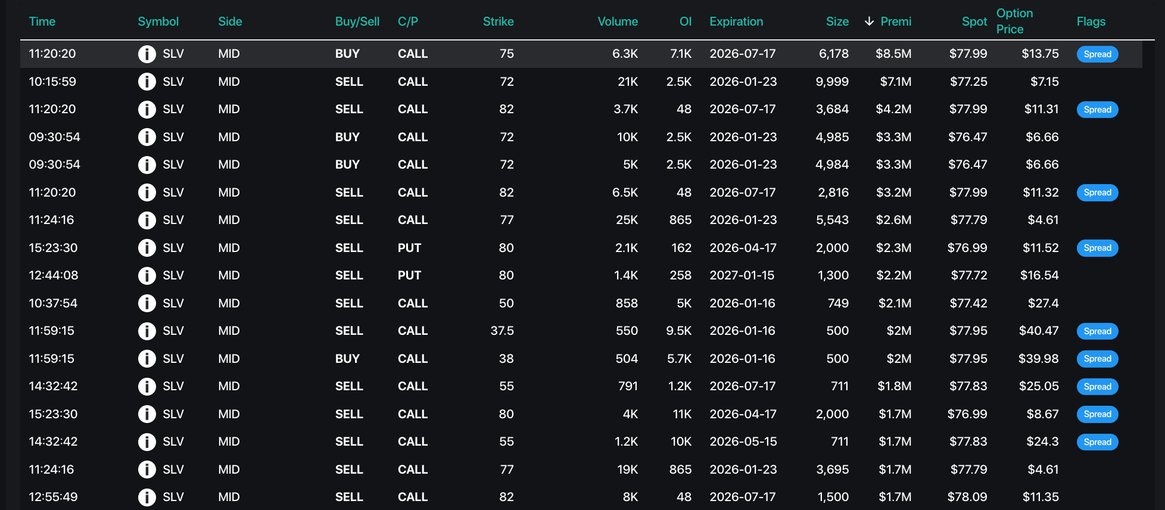This screenshot has height=510, width=1165.
Task: Click the Spread flag on 75 strike row
Action: (x=1097, y=54)
